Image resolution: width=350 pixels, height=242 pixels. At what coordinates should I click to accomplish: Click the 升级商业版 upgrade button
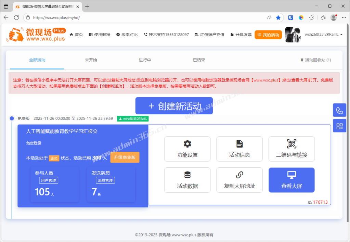click(x=125, y=157)
